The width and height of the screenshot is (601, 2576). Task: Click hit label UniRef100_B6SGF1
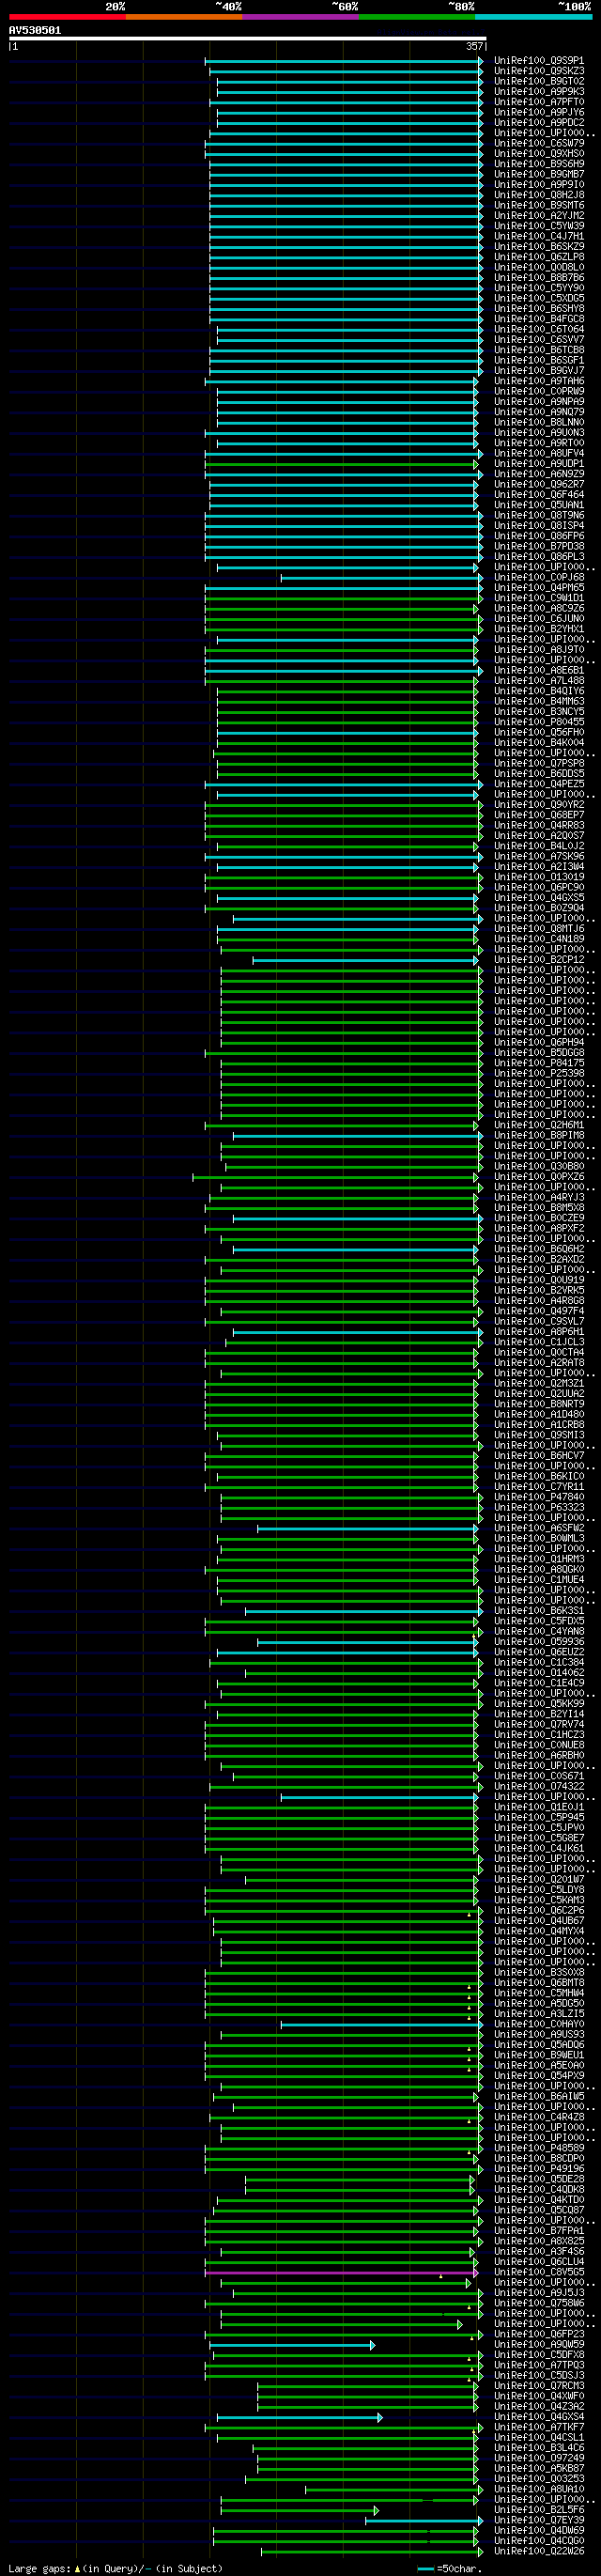(539, 360)
